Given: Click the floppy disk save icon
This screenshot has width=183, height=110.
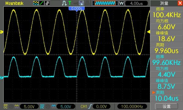Looking at the screenshot, I should click(81, 3).
